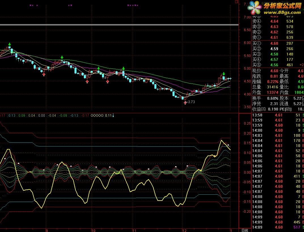
Task: Select the 买② 4.59 bid row
Action: point(278,49)
